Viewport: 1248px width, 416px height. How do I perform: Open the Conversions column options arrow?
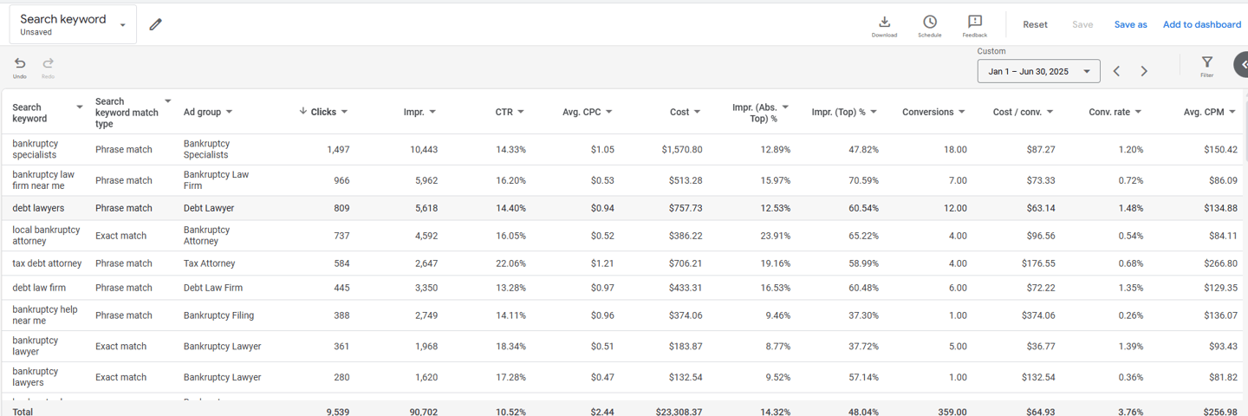(961, 112)
